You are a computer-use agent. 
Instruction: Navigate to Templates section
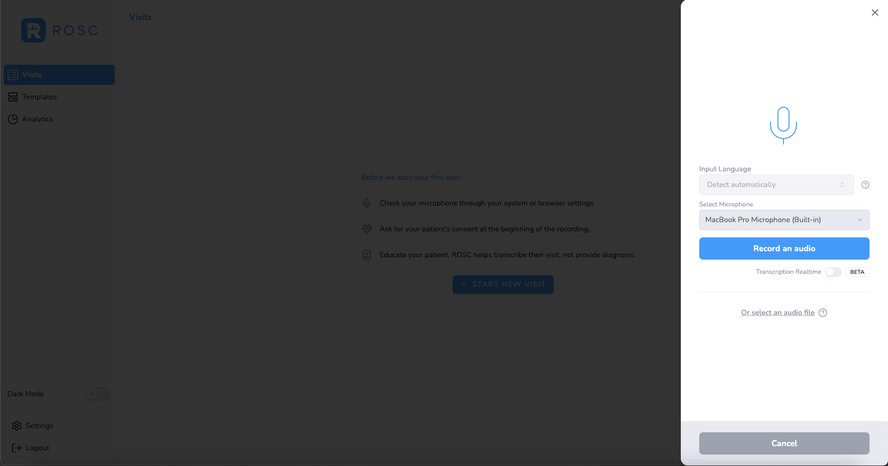[39, 97]
